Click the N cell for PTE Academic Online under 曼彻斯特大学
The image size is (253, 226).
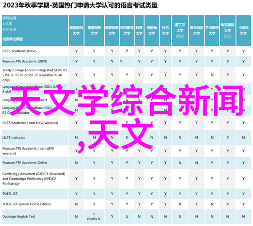[76, 163]
